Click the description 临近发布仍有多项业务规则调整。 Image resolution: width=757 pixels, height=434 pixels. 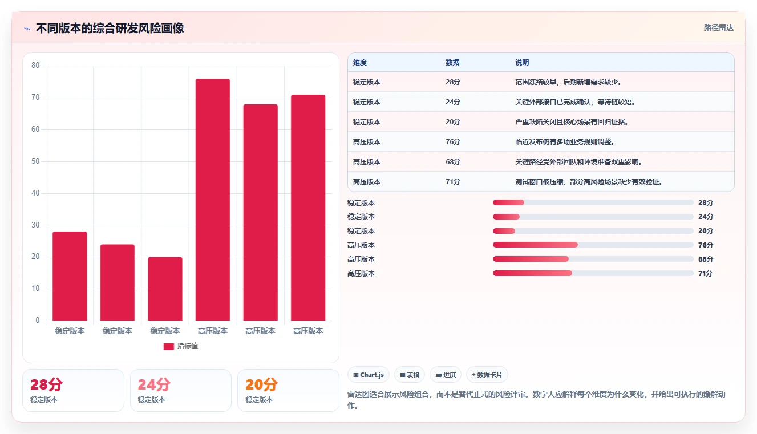click(x=565, y=142)
